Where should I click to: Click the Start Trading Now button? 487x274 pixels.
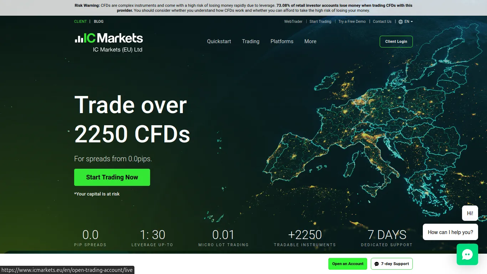click(x=112, y=177)
